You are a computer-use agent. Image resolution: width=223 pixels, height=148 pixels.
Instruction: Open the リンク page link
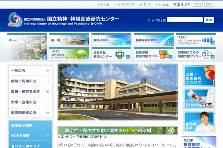coord(146,5)
